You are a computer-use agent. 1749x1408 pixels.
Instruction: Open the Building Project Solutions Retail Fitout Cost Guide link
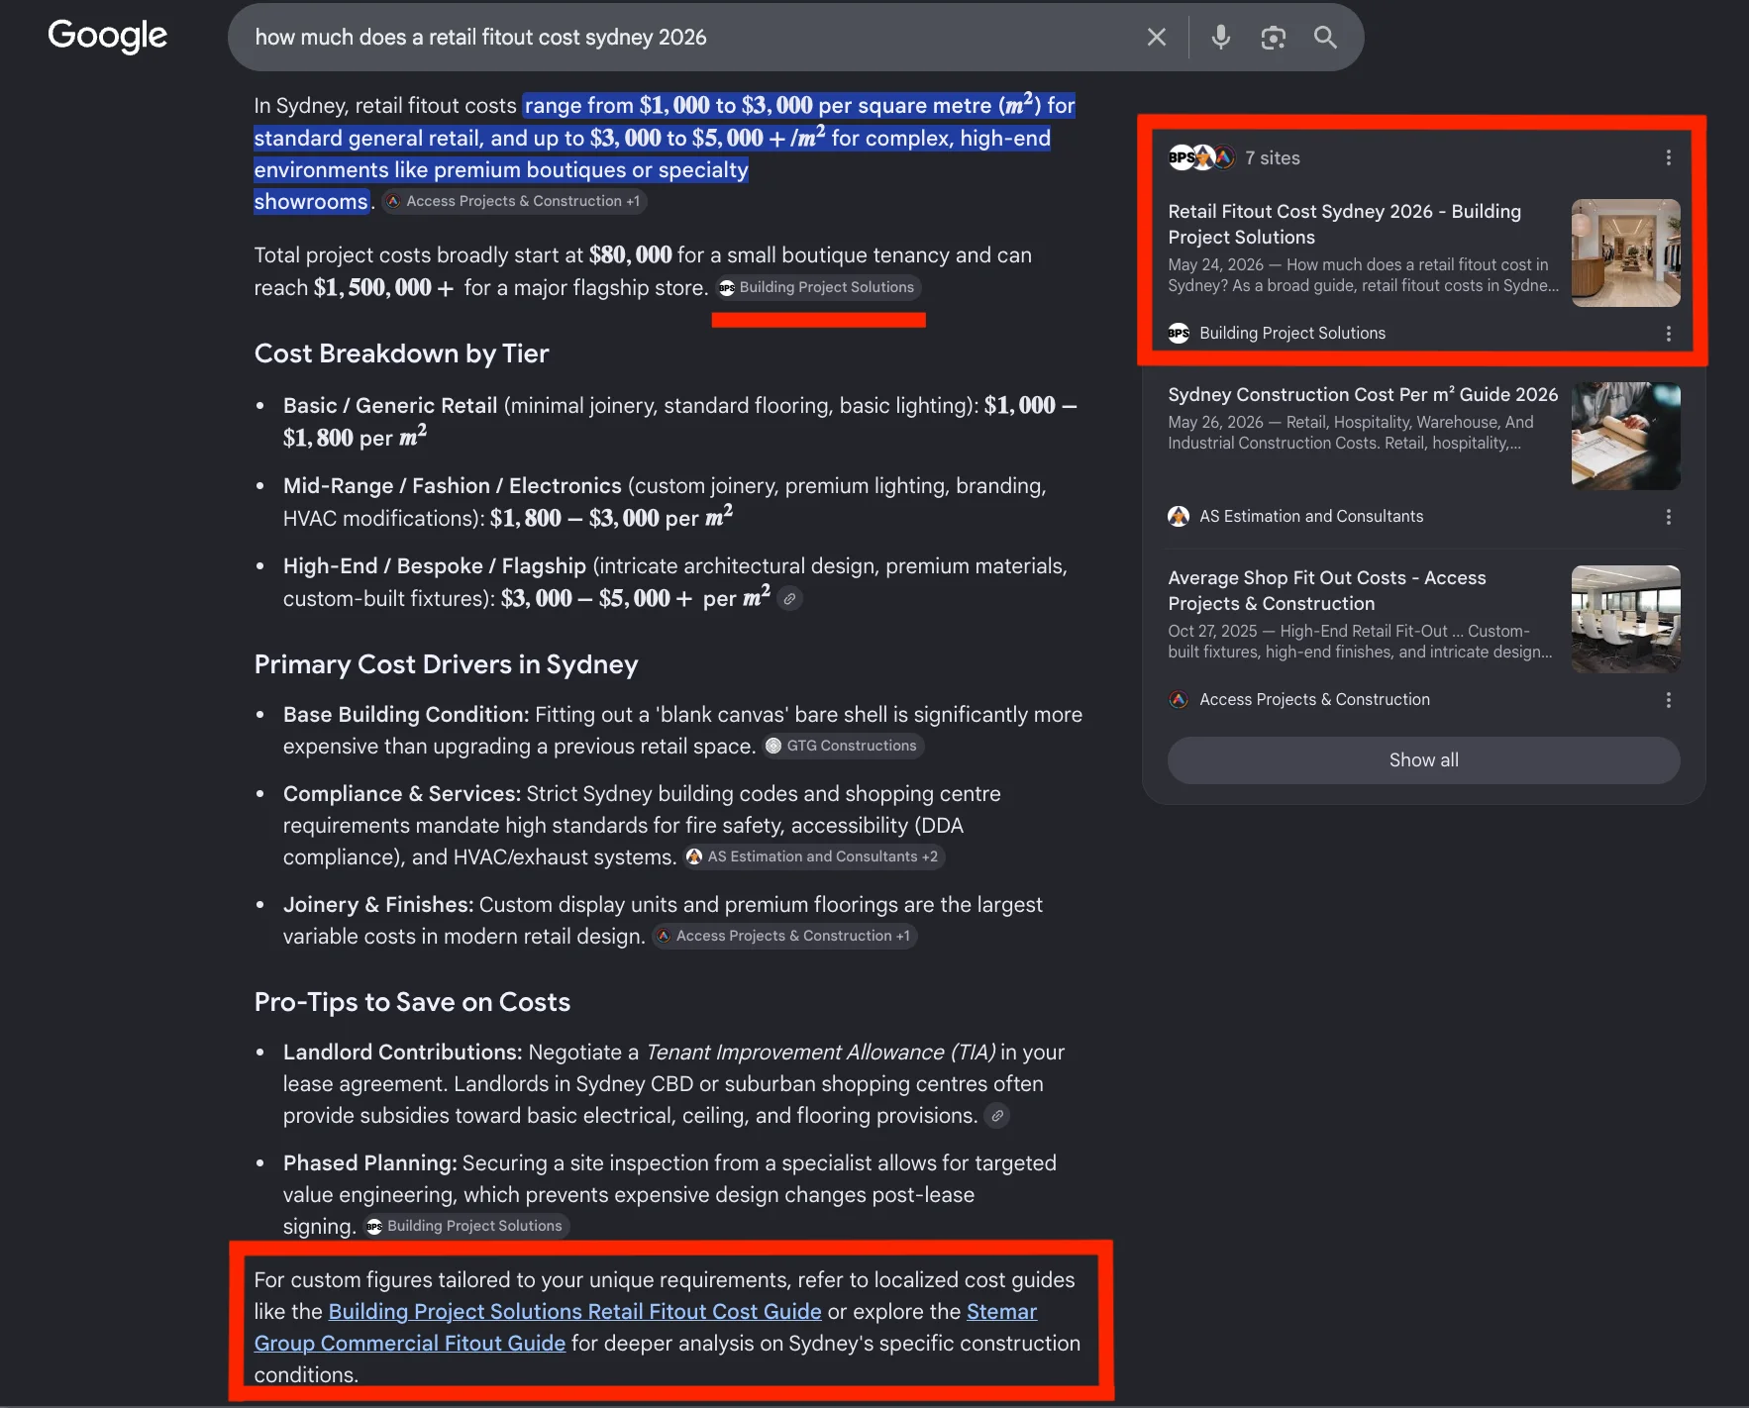coord(574,1312)
